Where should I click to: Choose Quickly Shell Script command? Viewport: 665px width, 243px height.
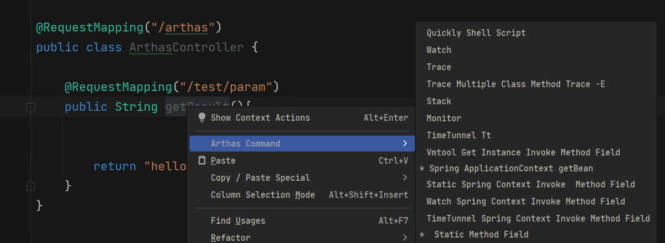click(x=536, y=33)
